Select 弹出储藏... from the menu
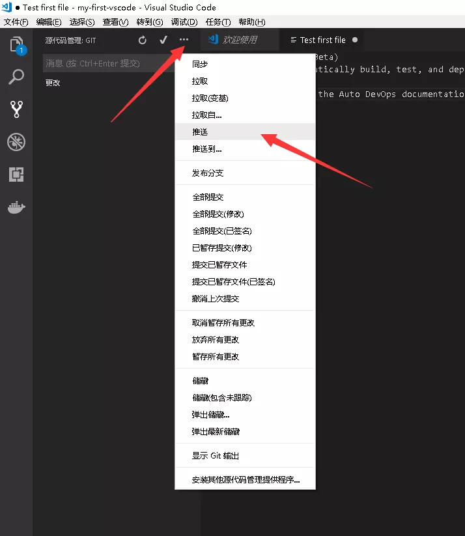The width and height of the screenshot is (465, 536). [245, 415]
